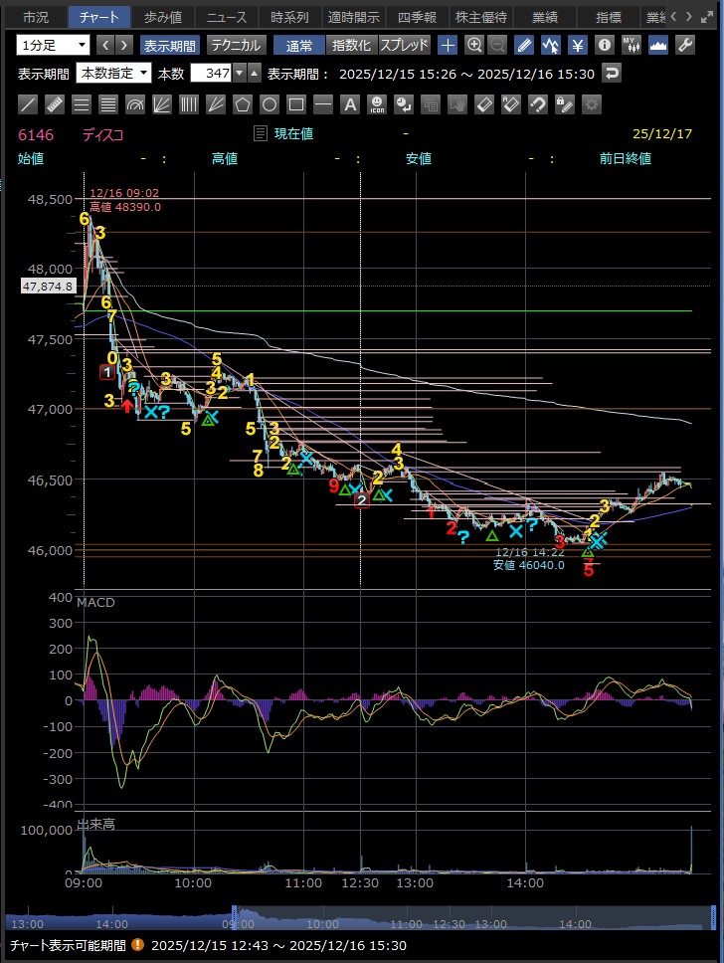Select the trend line drawing tool
Viewport: 724px width, 963px height.
click(29, 103)
